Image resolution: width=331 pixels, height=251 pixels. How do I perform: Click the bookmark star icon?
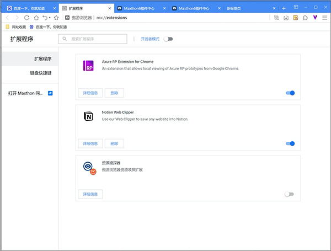pyautogui.click(x=56, y=18)
